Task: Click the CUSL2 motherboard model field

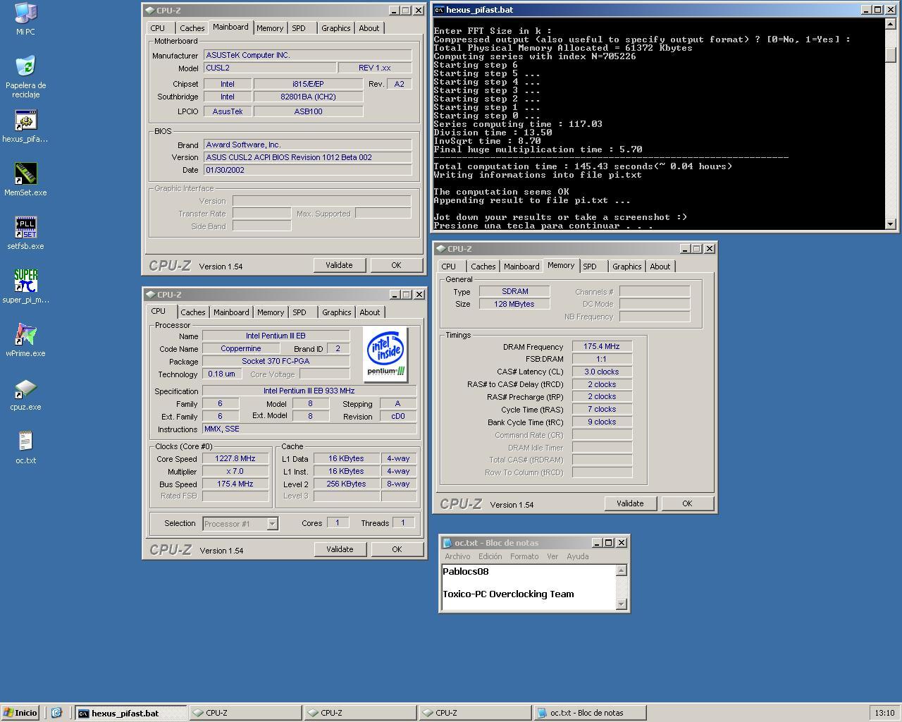Action: tap(270, 68)
